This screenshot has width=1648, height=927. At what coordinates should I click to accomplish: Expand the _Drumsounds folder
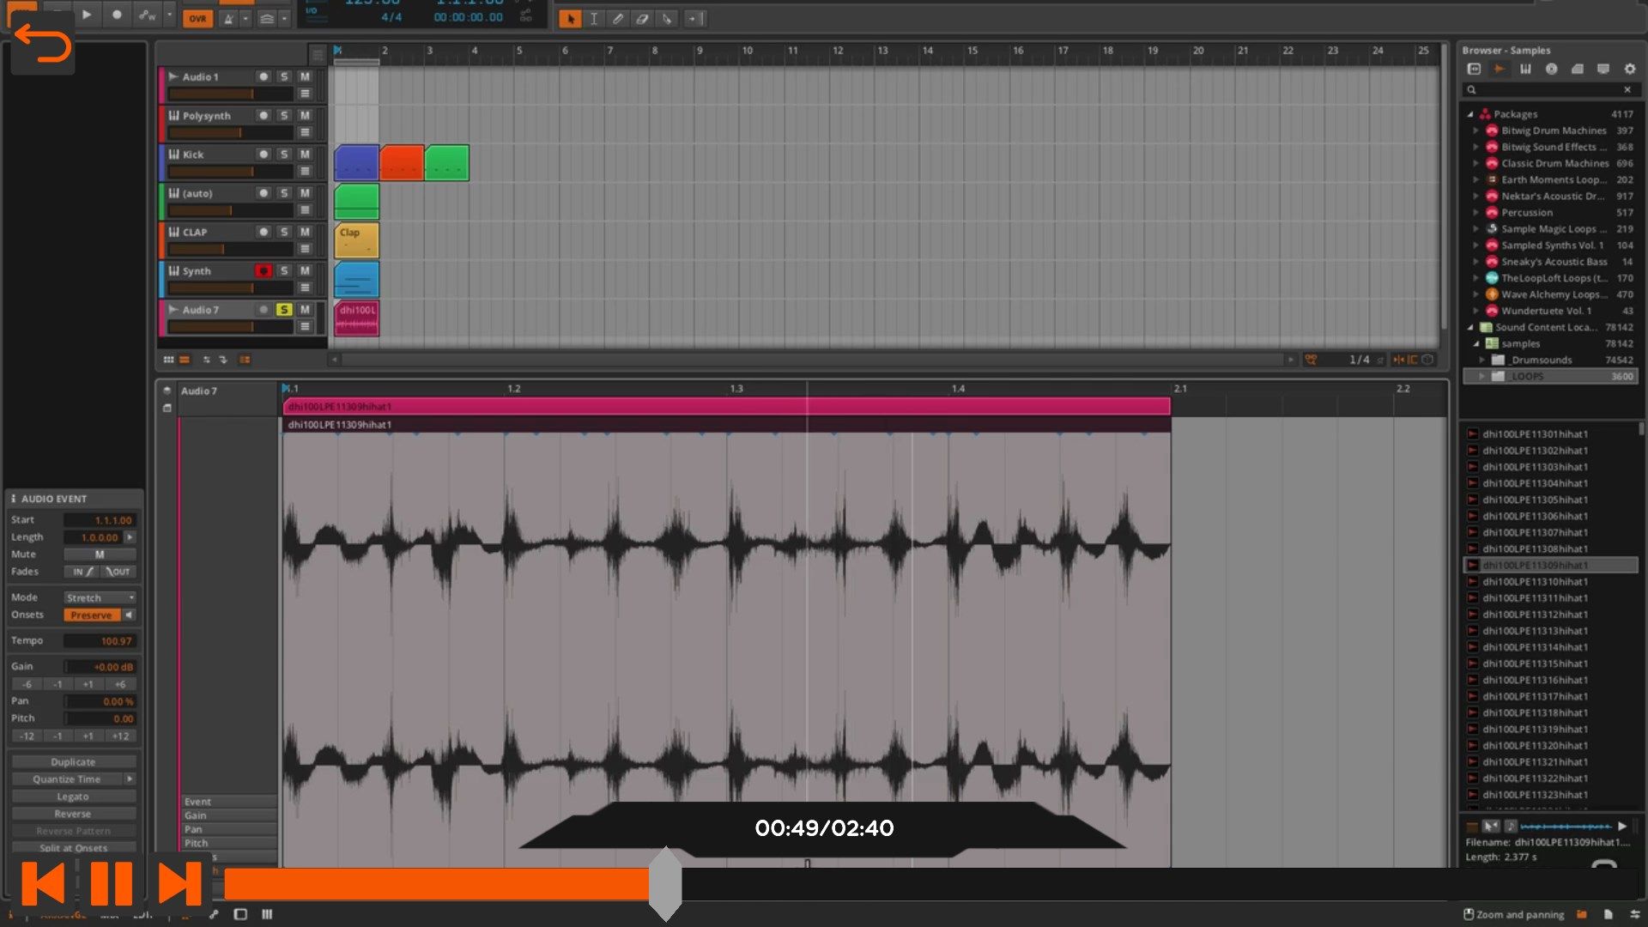tap(1482, 360)
